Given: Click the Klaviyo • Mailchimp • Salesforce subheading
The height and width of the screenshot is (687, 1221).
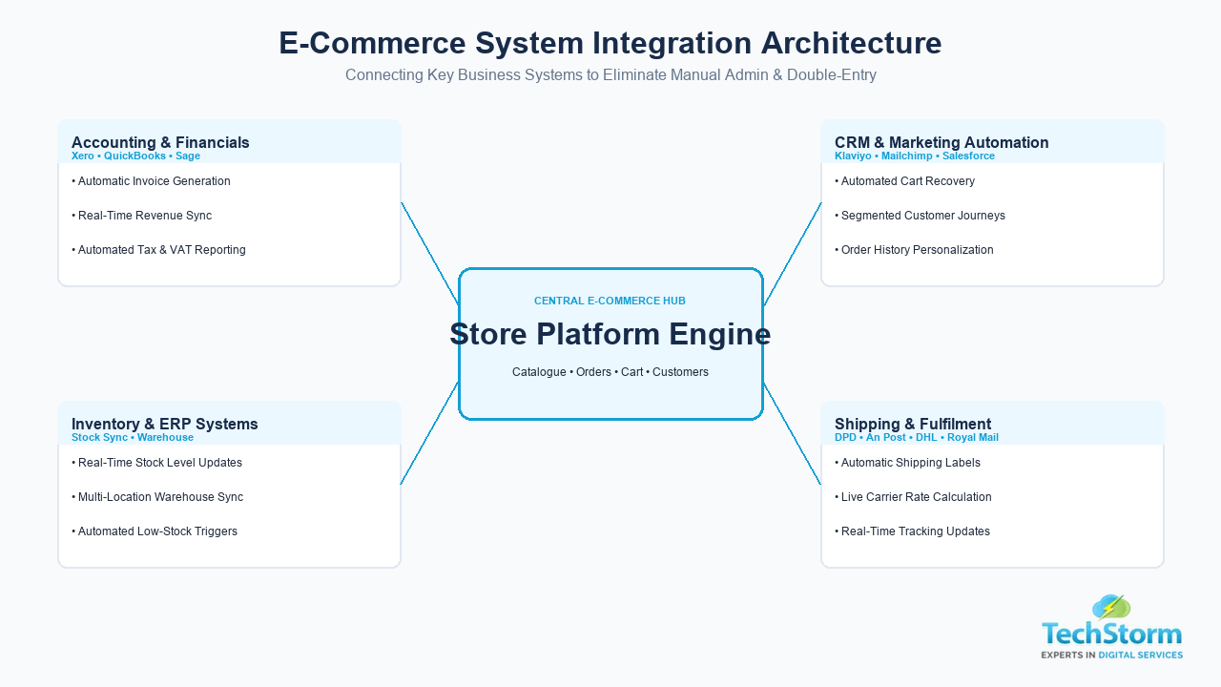Looking at the screenshot, I should pyautogui.click(x=915, y=156).
